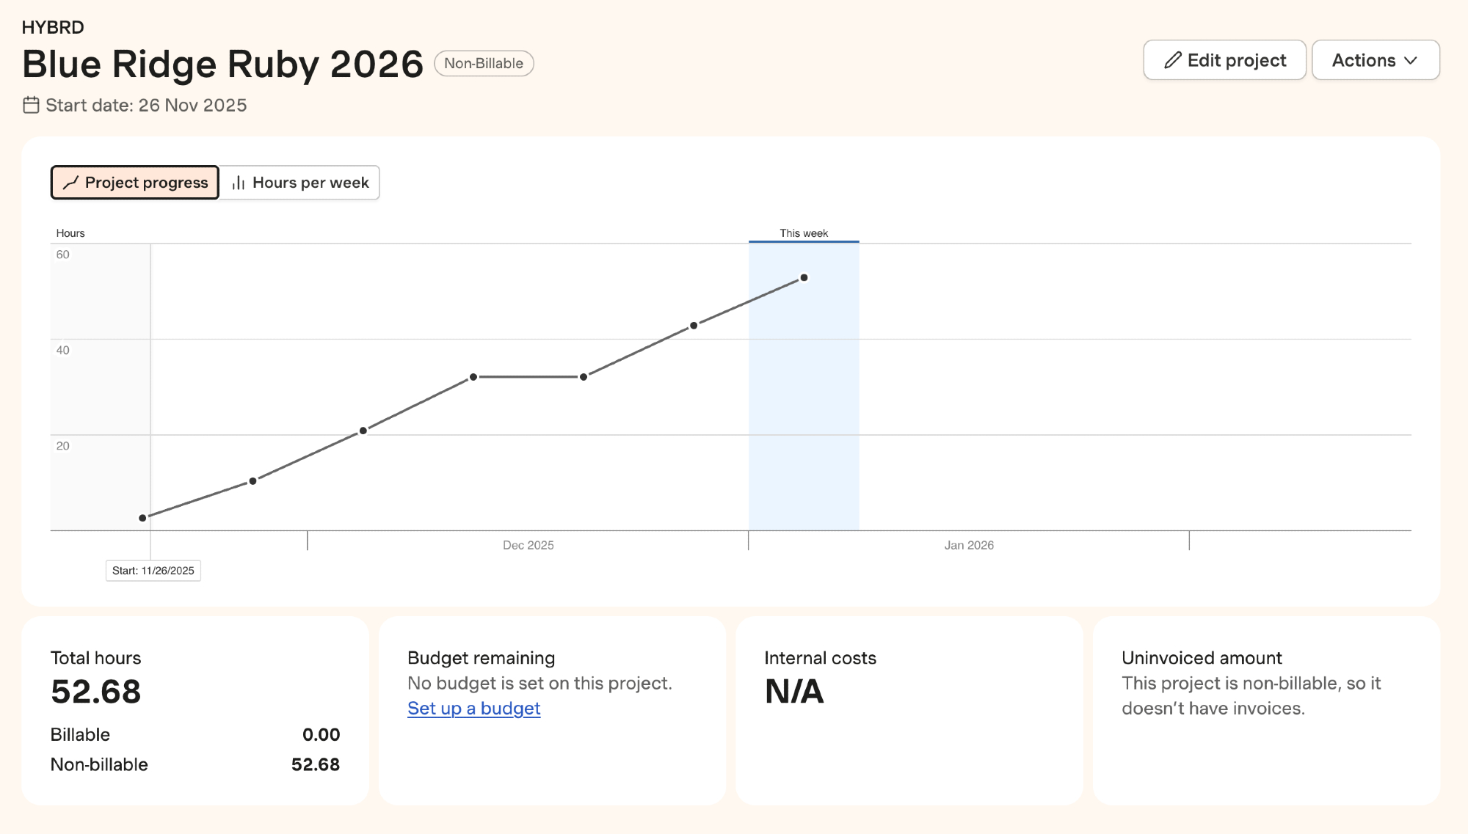Image resolution: width=1468 pixels, height=834 pixels.
Task: Click the bar chart icon on Hours per week
Action: pyautogui.click(x=238, y=183)
